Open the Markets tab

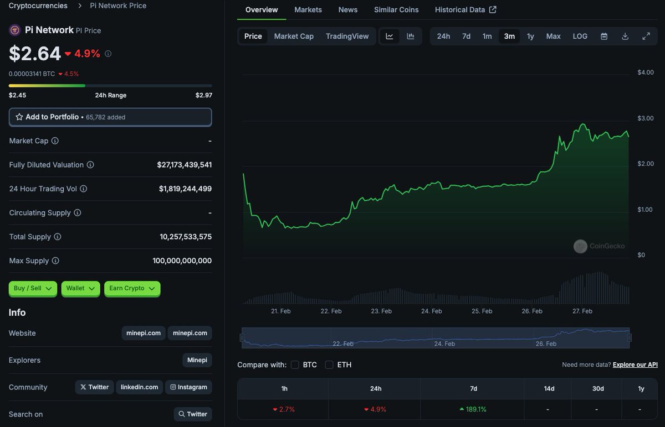tap(308, 9)
